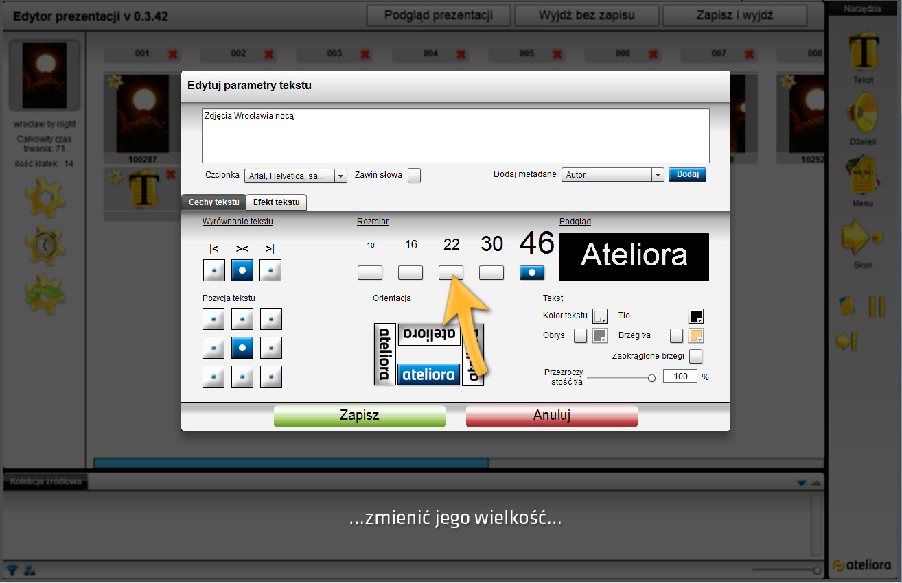Screen dimensions: 902x583
Task: Click the gear with clock icon
Action: [45, 245]
